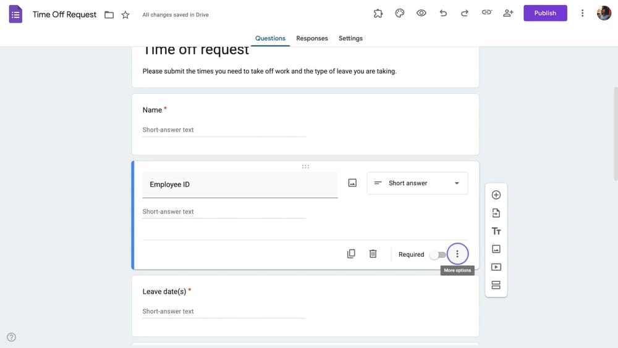This screenshot has width=618, height=348.
Task: Open the add-ons puzzle icon
Action: click(378, 14)
